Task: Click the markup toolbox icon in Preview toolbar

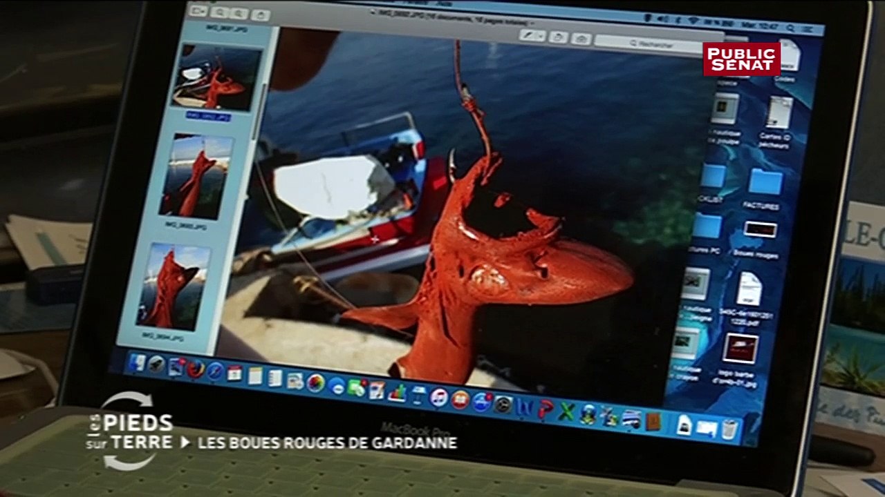Action: point(582,39)
